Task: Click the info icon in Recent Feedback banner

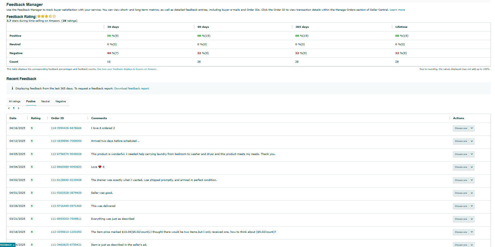Action: (x=12, y=88)
